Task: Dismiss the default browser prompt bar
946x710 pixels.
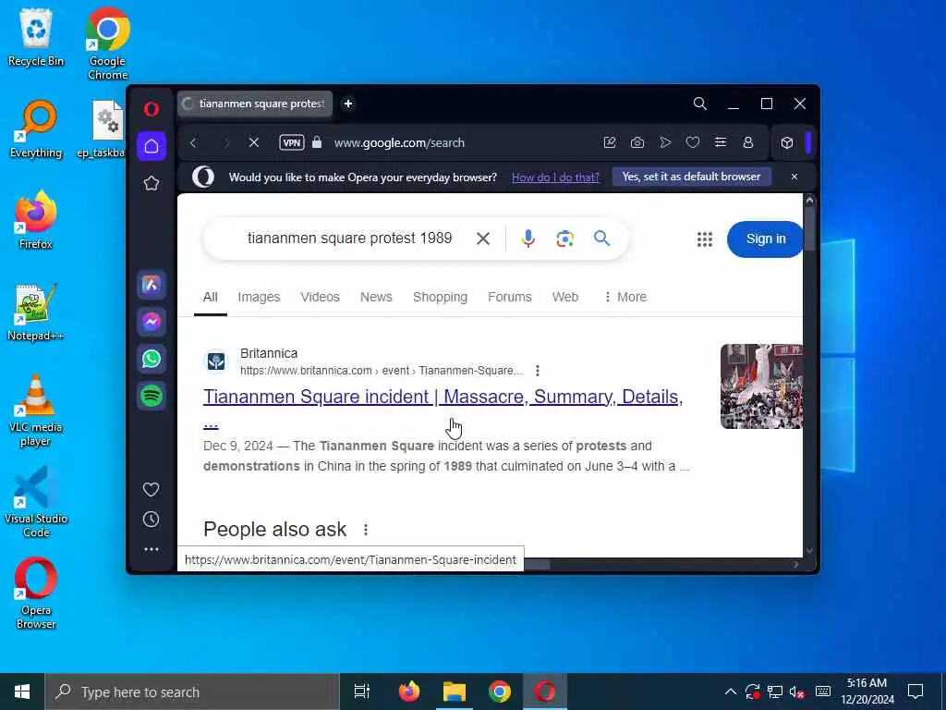Action: coord(794,177)
